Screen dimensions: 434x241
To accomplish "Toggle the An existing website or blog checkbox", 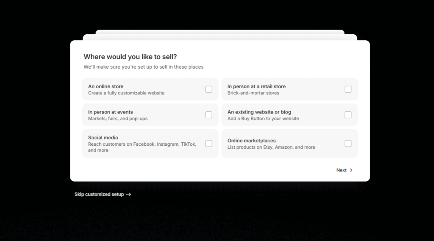I will [x=348, y=115].
